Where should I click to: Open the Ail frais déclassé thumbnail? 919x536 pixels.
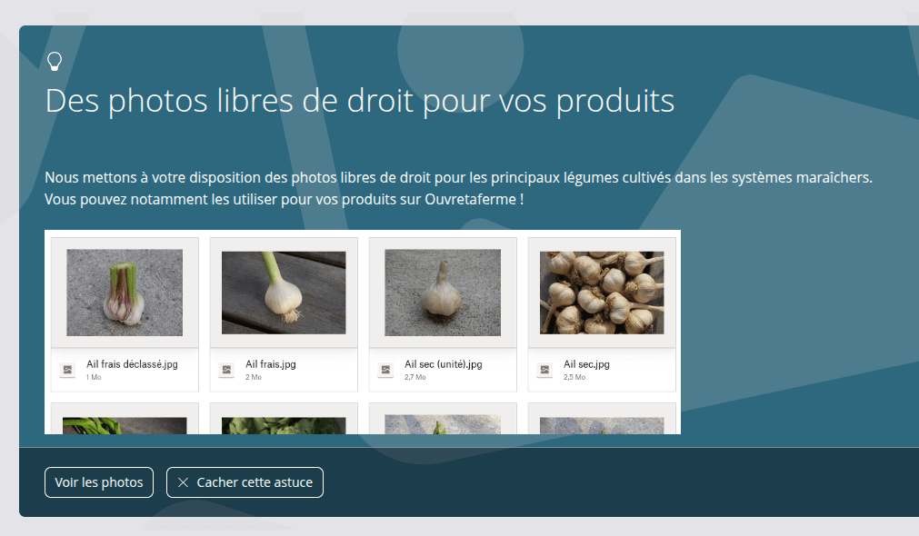pyautogui.click(x=125, y=293)
